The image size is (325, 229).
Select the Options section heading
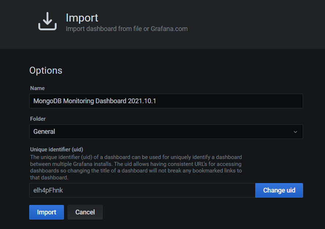click(x=46, y=70)
